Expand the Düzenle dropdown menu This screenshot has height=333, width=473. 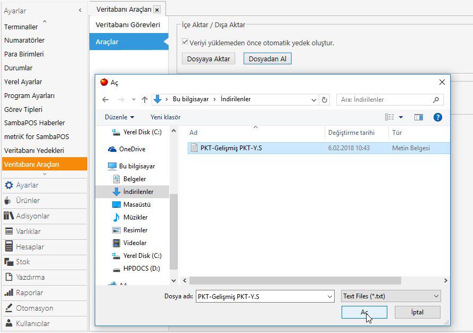(x=119, y=117)
